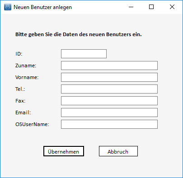Image resolution: width=183 pixels, height=178 pixels.
Task: Click into the Fax input box
Action: click(x=109, y=101)
